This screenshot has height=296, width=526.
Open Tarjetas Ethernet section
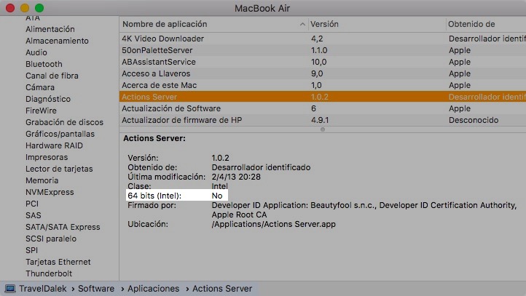tap(58, 262)
